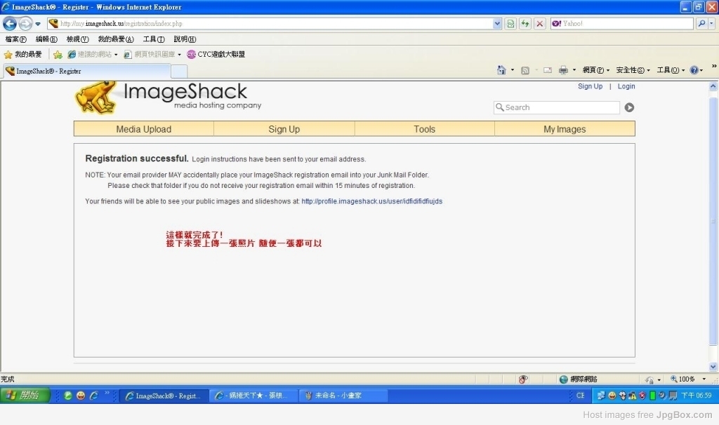Click the stop loading X icon
Screen dimensions: 719x425
(x=539, y=24)
